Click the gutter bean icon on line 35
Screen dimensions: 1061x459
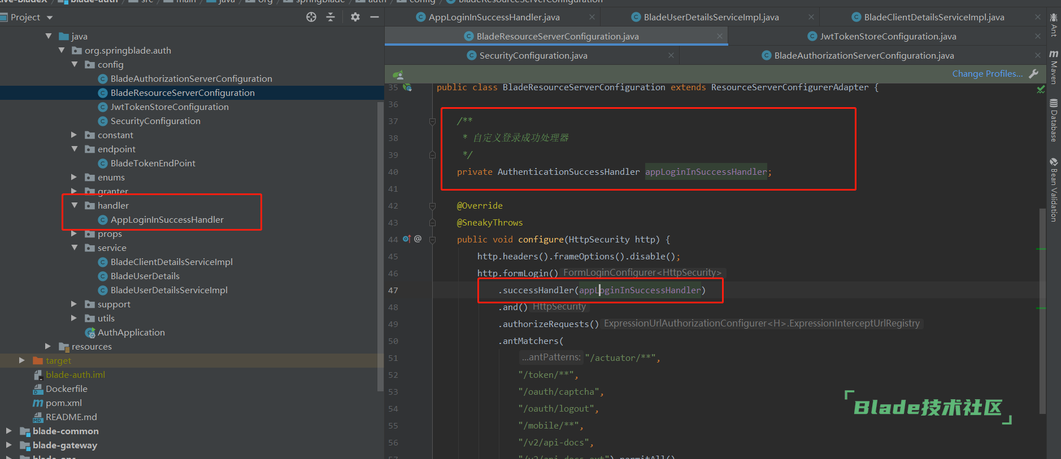click(407, 87)
